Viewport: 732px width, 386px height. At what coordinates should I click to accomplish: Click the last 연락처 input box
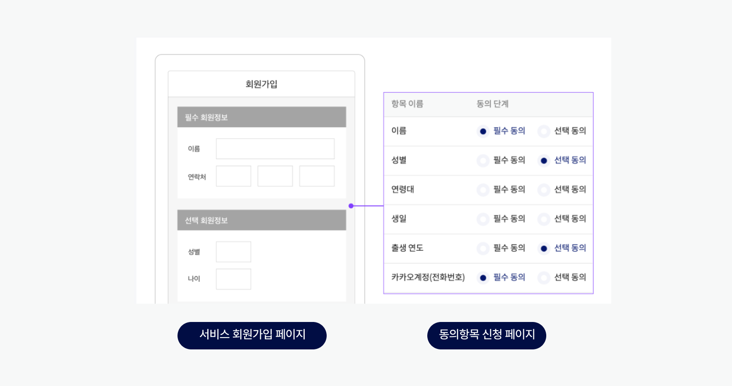(317, 176)
